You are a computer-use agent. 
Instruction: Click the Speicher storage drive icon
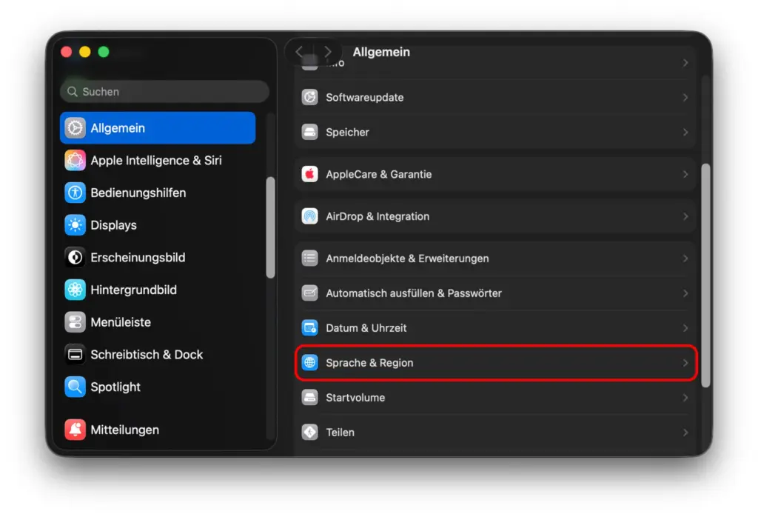click(310, 132)
